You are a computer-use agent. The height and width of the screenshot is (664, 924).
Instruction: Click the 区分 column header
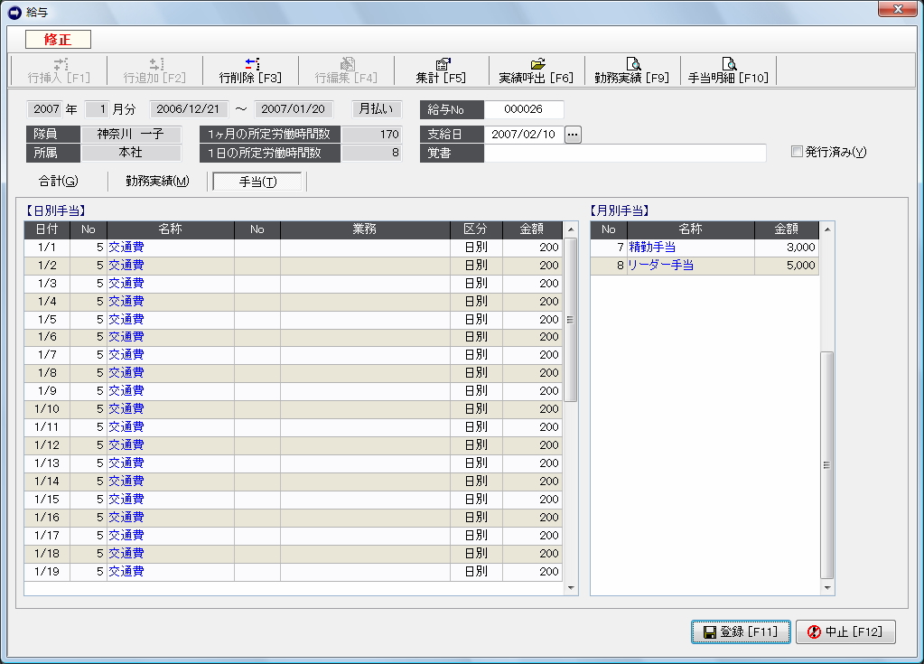[476, 229]
